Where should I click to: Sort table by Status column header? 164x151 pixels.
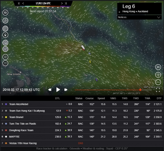79,98
